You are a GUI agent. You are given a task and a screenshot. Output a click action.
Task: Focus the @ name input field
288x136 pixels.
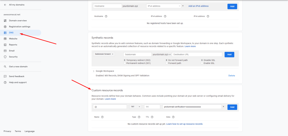click(x=110, y=107)
